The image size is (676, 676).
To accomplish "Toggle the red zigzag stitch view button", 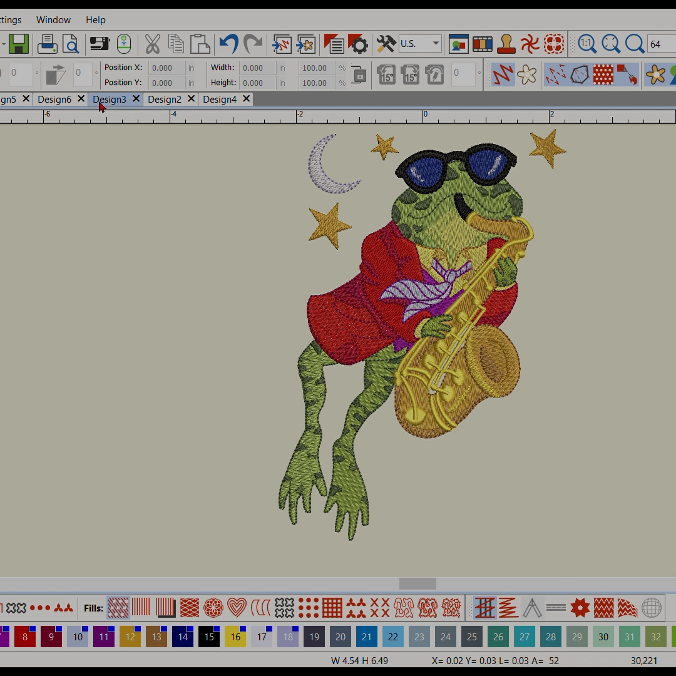I will pyautogui.click(x=503, y=74).
